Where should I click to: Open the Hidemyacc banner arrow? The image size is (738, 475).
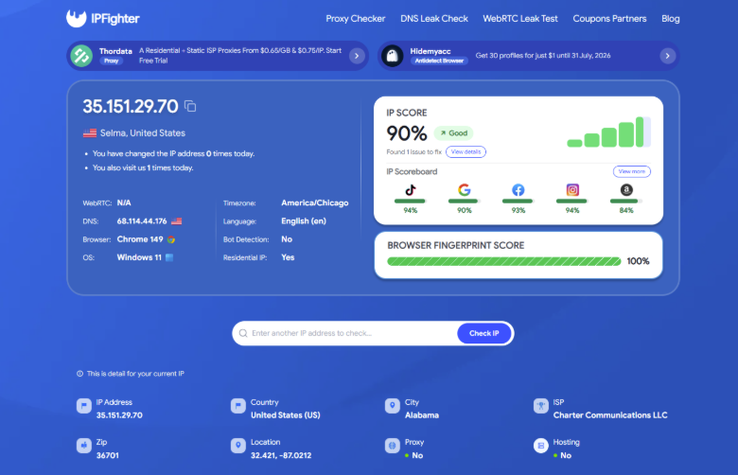[x=667, y=56]
